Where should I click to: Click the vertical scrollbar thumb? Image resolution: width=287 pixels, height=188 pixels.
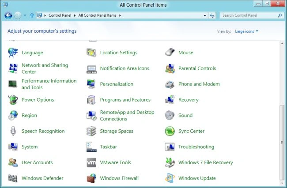tap(282, 143)
